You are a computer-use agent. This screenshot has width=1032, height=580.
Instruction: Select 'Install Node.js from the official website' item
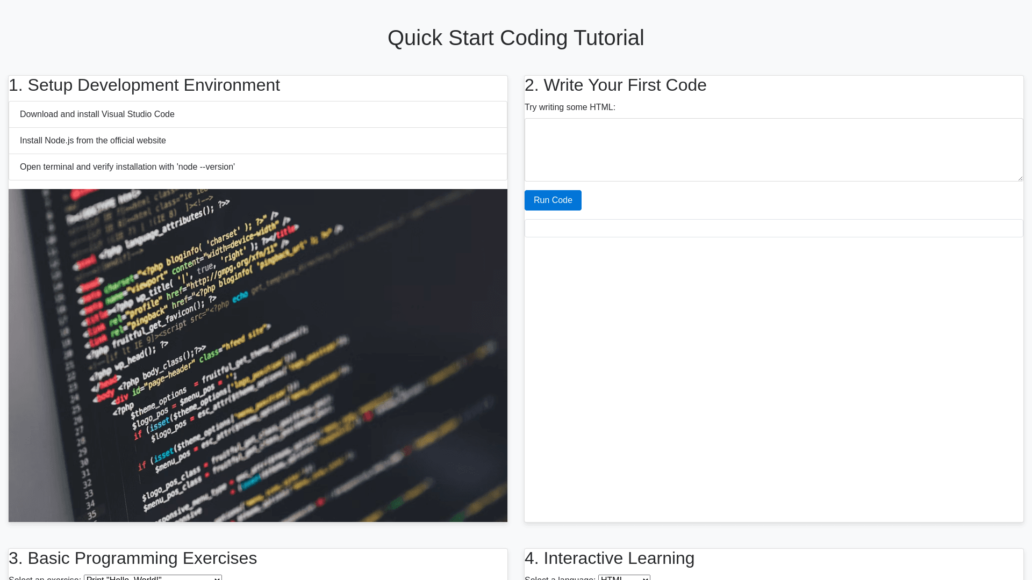coord(93,141)
